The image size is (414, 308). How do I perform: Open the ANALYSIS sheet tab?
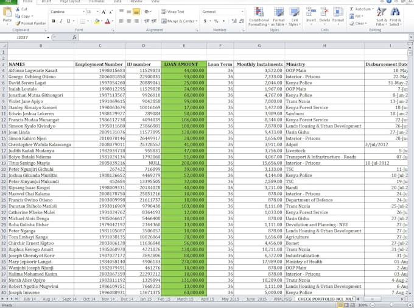pyautogui.click(x=282, y=299)
